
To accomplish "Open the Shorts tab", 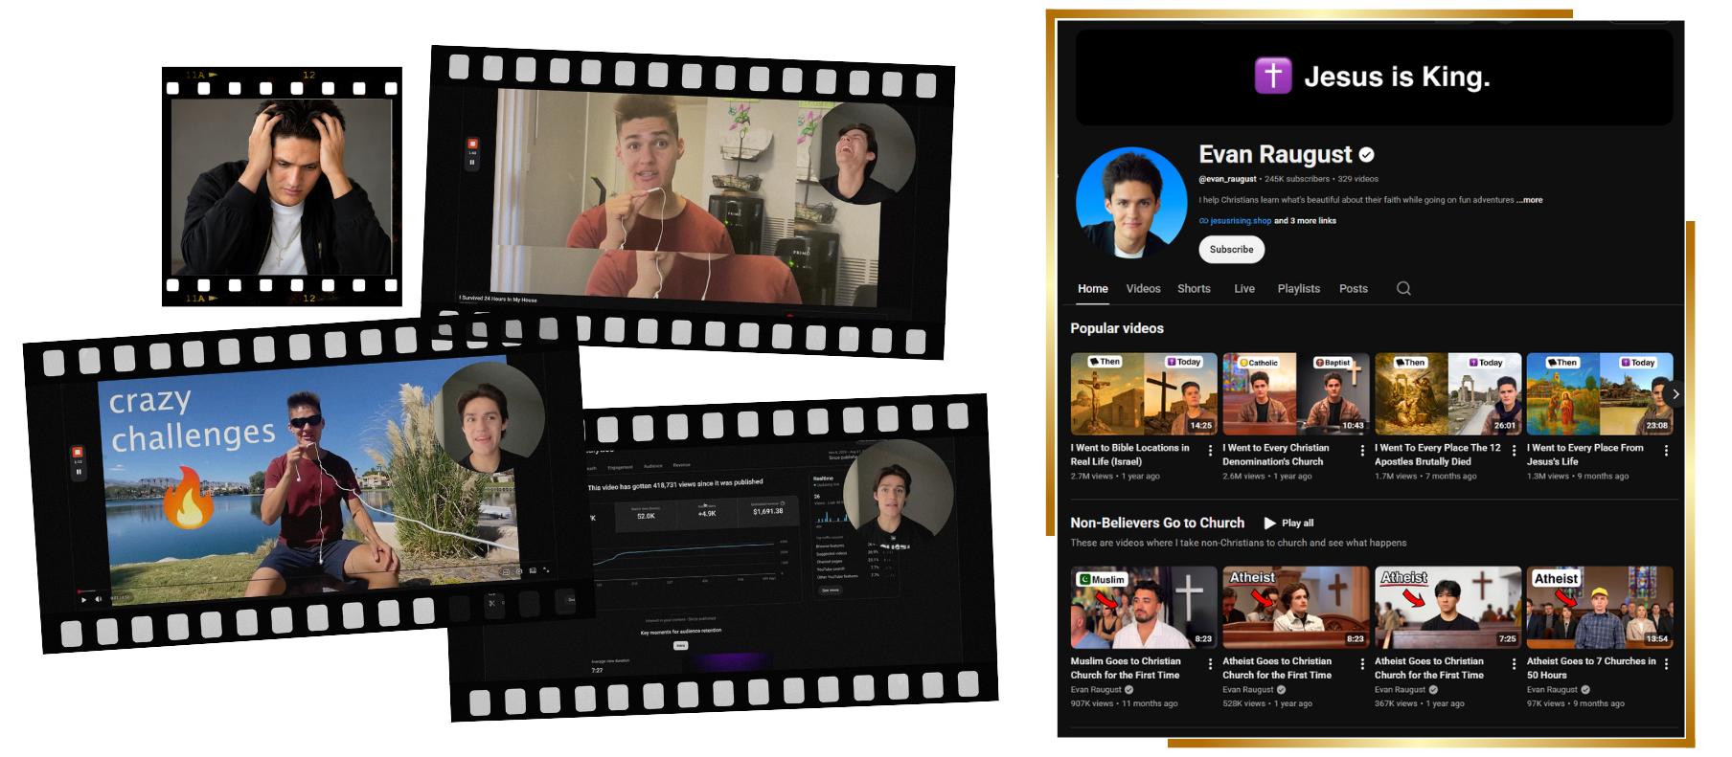I will (x=1194, y=289).
